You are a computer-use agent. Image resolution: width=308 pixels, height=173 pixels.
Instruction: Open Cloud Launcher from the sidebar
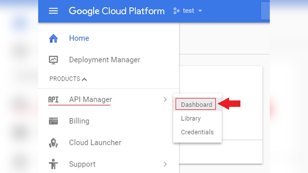tap(95, 143)
